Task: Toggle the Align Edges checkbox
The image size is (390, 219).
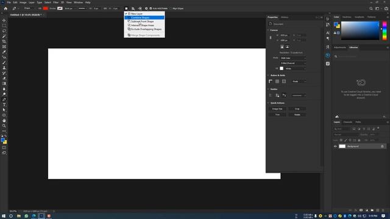Action: click(171, 9)
